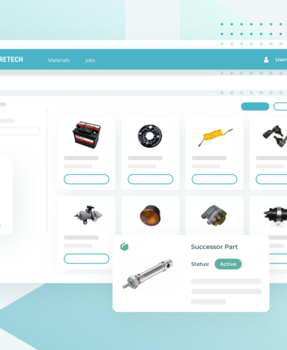Open the Jobs menu item
The width and height of the screenshot is (287, 350).
[x=90, y=60]
